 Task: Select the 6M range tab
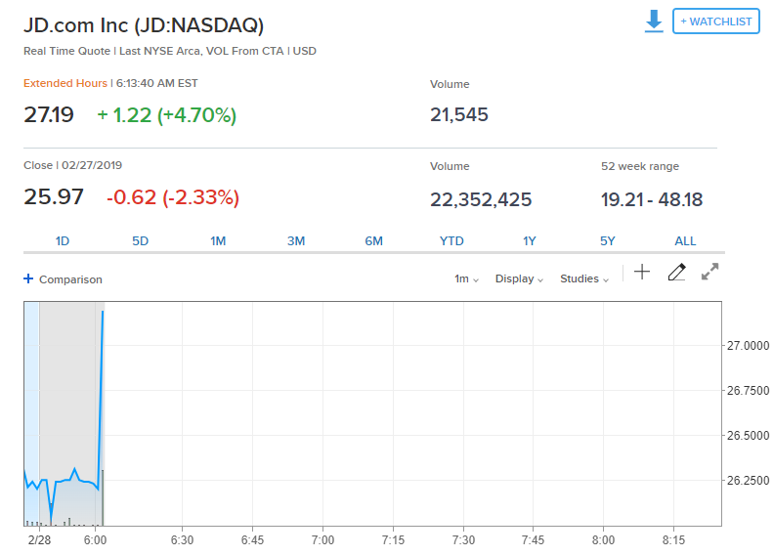[373, 241]
